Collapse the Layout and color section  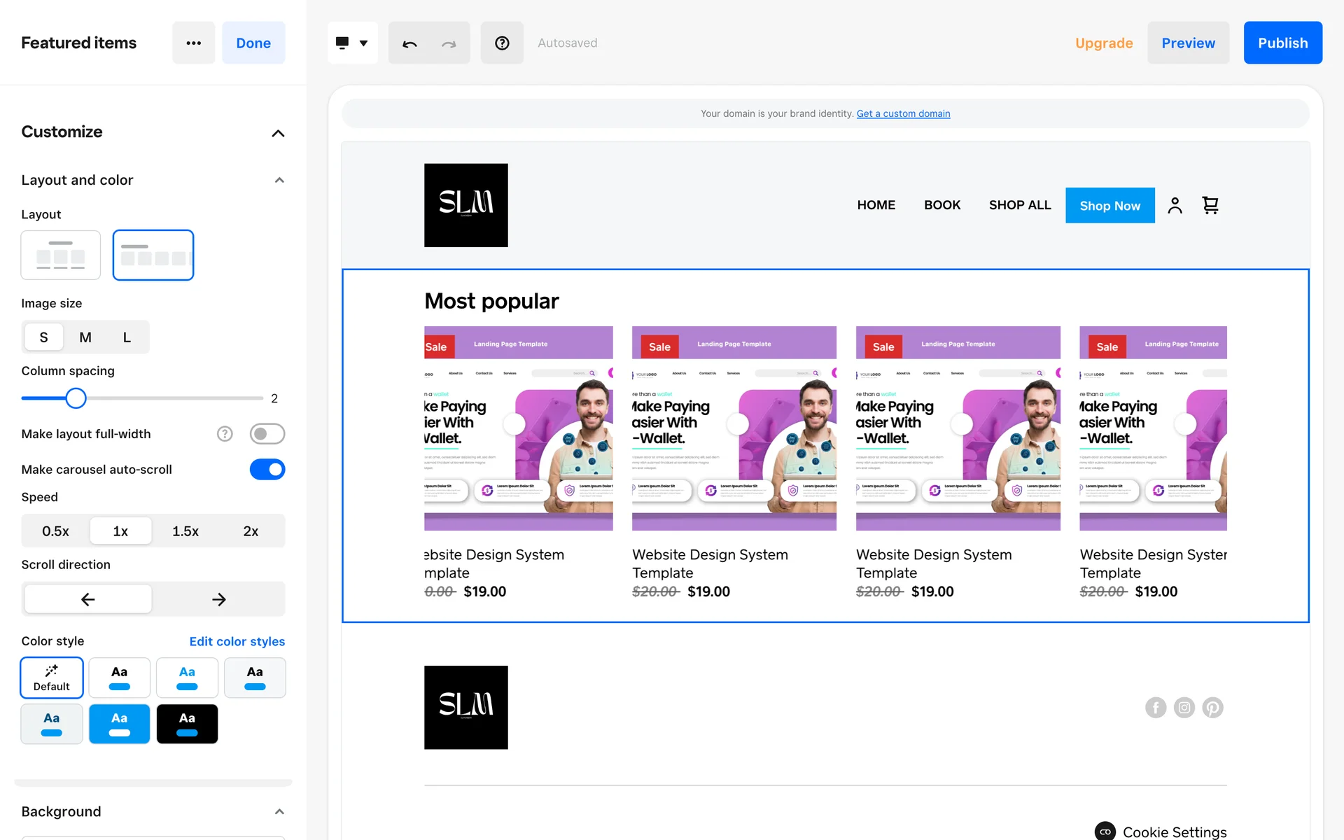(x=279, y=181)
